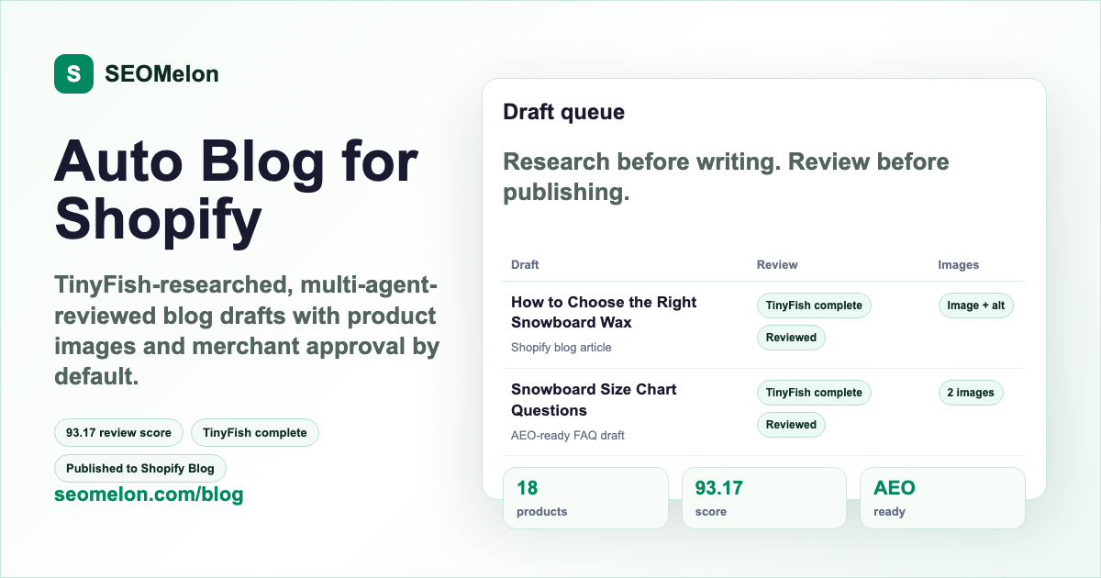Click the 93.17 review score badge
The height and width of the screenshot is (578, 1101).
[x=119, y=432]
